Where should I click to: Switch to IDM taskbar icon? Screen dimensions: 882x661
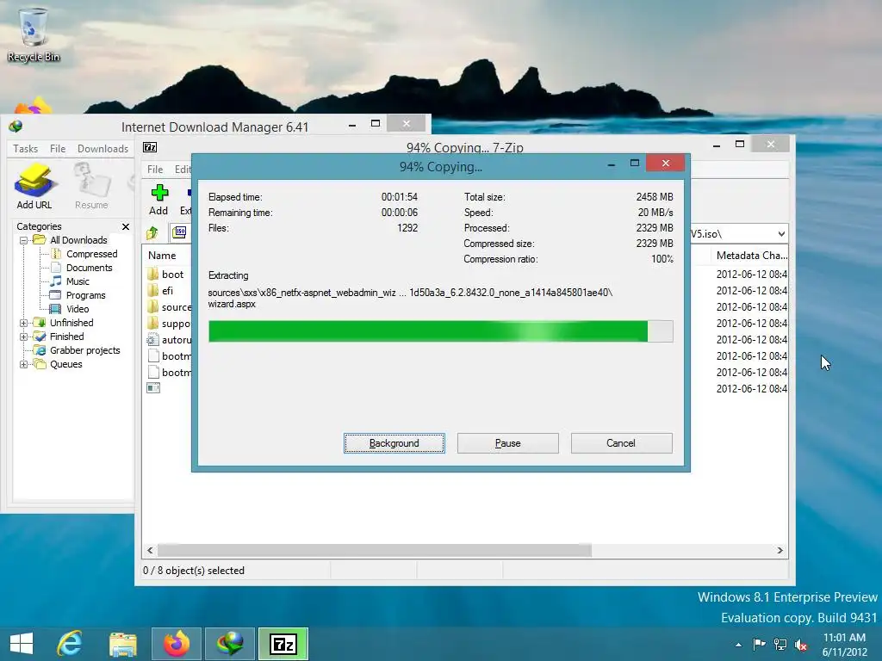click(230, 644)
